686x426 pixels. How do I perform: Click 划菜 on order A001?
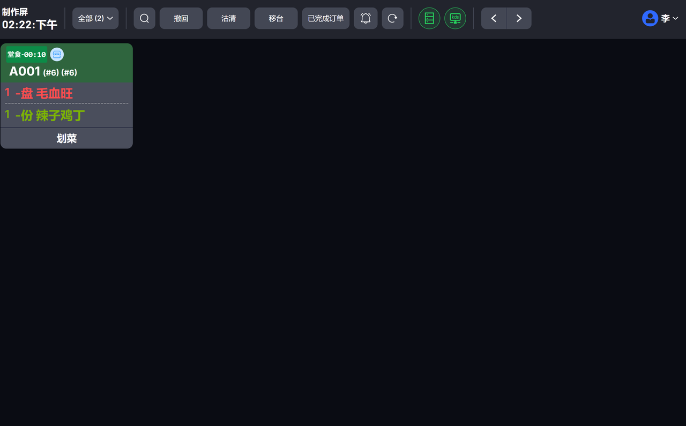[x=66, y=138]
